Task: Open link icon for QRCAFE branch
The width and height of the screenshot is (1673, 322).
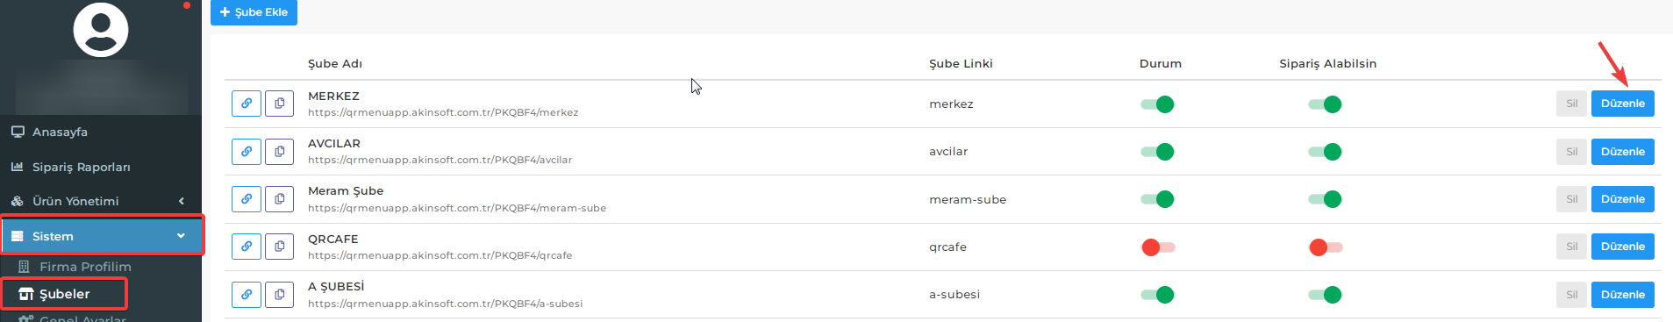Action: 247,247
